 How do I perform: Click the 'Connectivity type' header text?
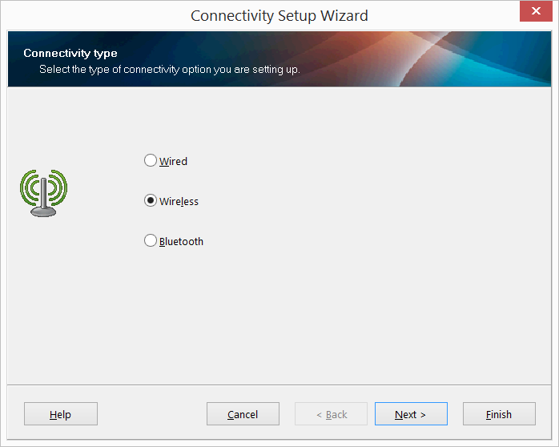[x=70, y=53]
